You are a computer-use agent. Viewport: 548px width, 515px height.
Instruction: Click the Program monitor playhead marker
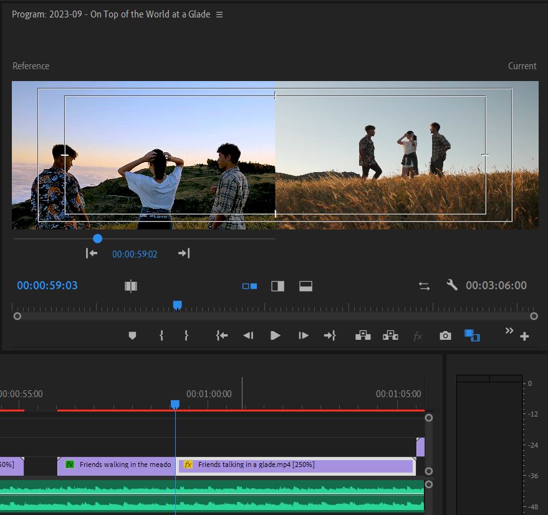(x=178, y=306)
